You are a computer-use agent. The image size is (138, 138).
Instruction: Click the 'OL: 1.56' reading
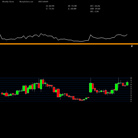(94, 12)
